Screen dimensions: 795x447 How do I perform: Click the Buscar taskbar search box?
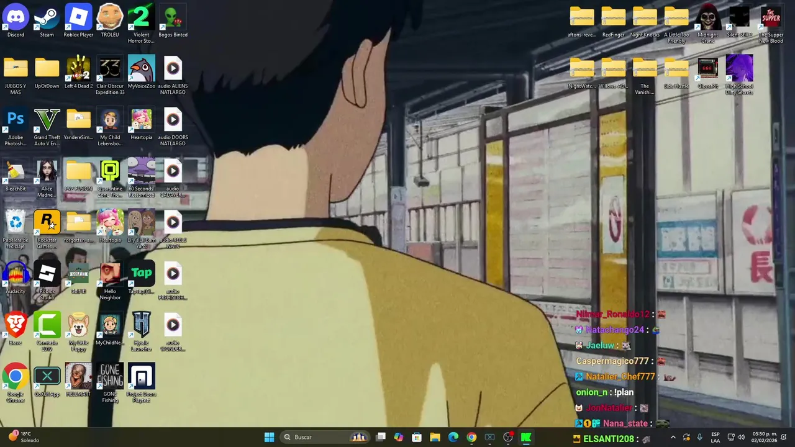pyautogui.click(x=325, y=437)
